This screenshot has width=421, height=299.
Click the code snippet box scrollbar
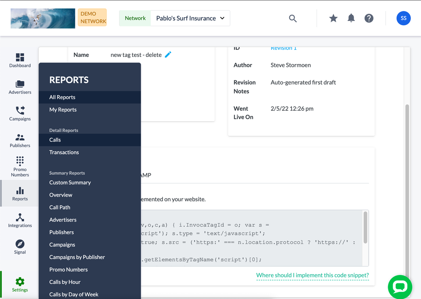pos(365,227)
